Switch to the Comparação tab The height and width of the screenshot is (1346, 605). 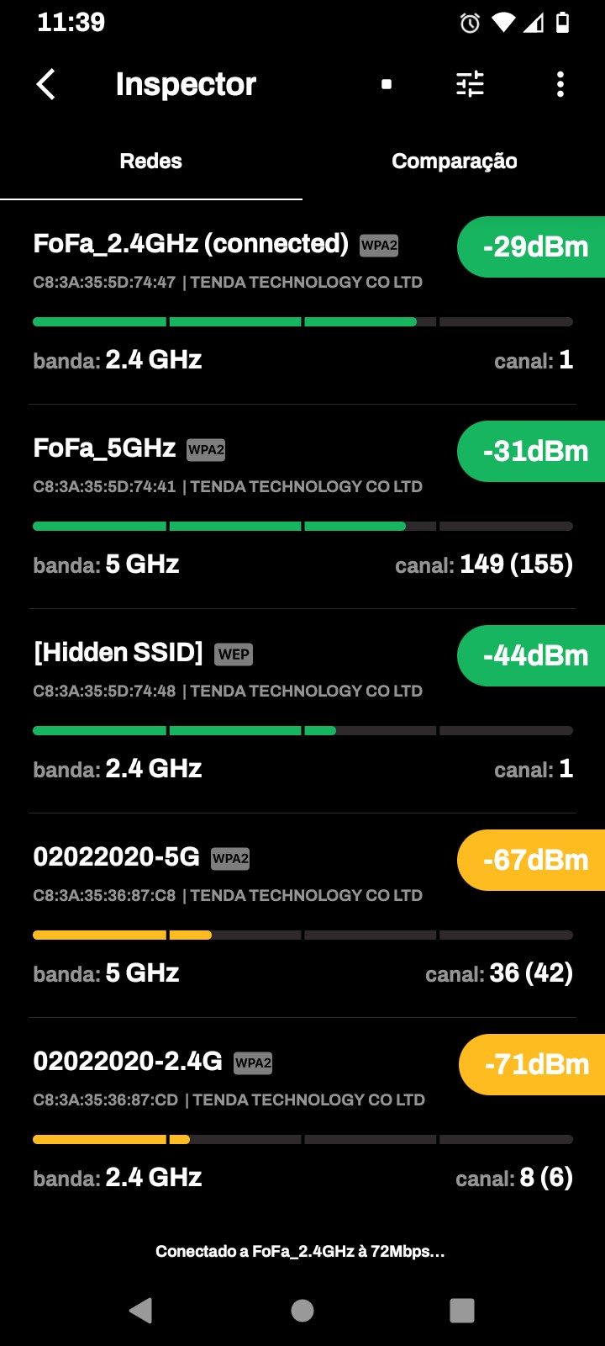[454, 162]
